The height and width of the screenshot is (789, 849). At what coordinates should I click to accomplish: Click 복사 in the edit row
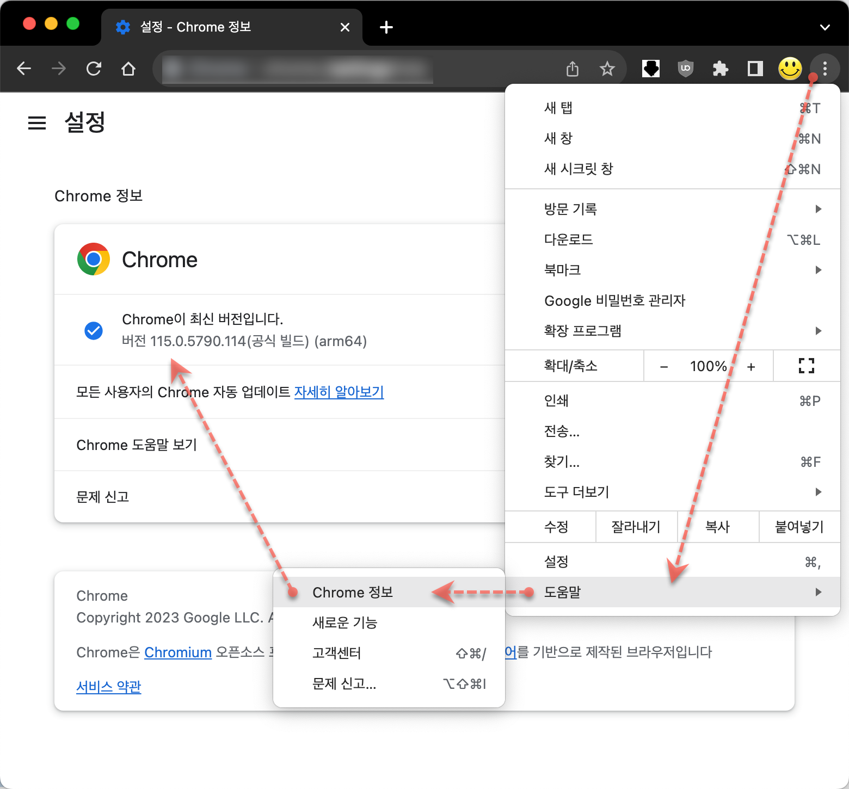click(718, 527)
